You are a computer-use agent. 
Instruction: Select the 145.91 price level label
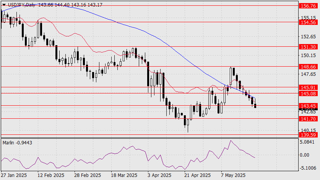[x=308, y=87]
